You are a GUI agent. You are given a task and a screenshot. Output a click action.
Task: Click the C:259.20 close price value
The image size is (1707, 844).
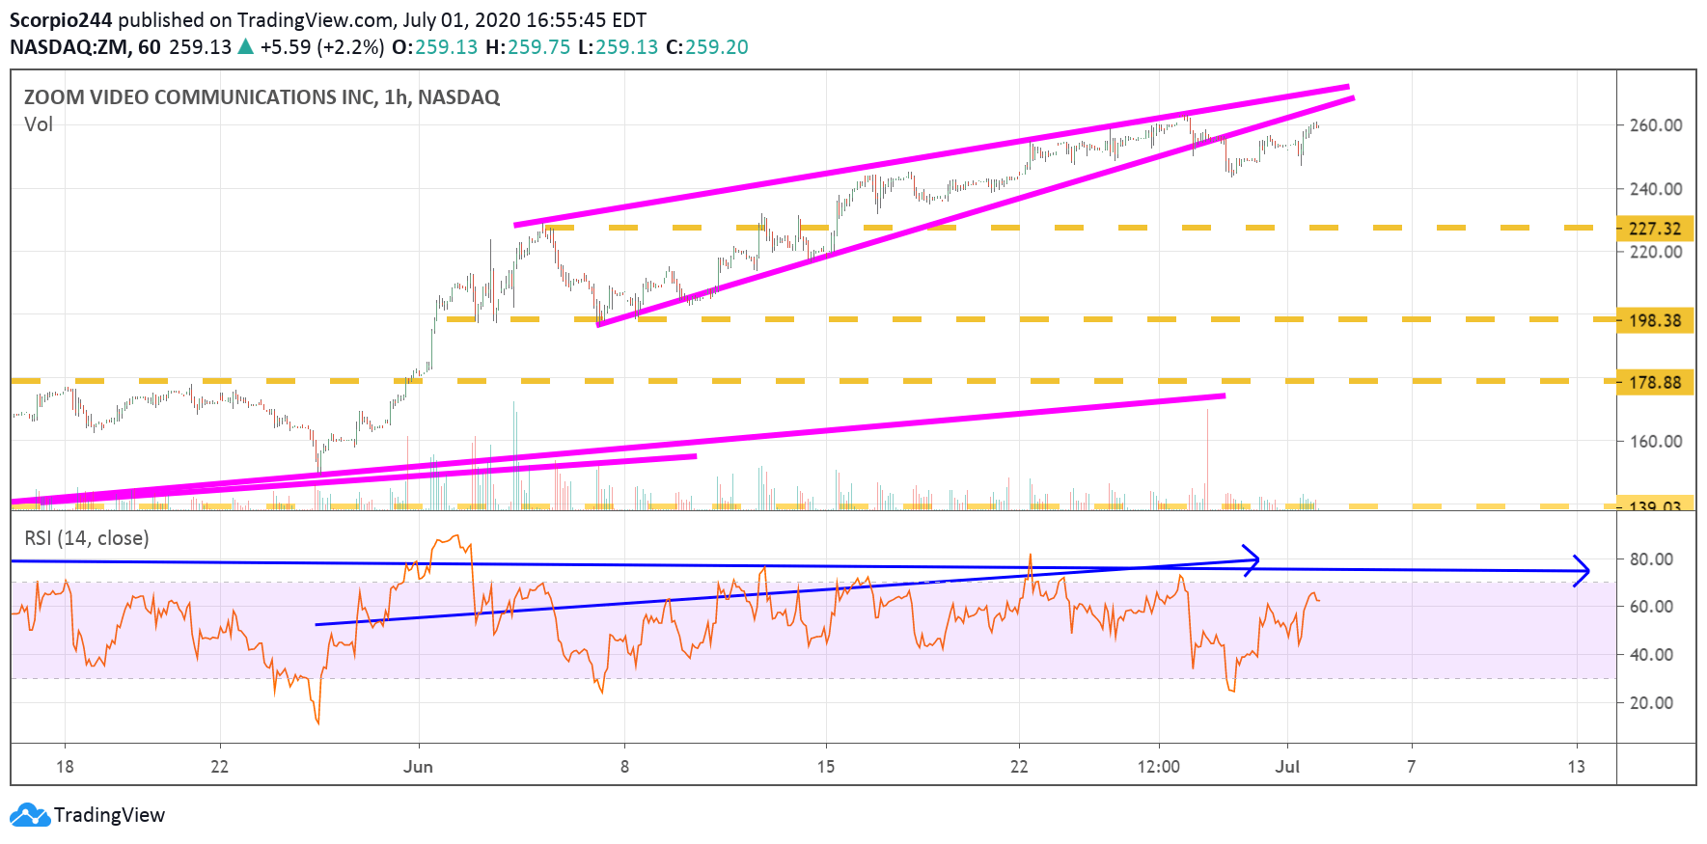point(707,47)
